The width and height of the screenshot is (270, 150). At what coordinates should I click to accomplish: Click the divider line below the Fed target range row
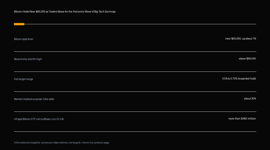(135, 91)
